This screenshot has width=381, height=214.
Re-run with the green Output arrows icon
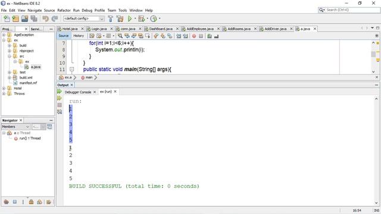(x=60, y=91)
